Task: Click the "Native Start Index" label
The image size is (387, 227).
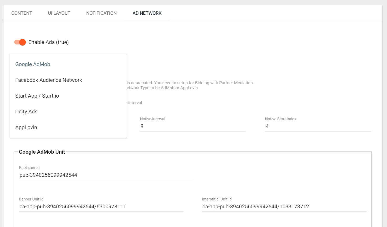Action: tap(280, 119)
